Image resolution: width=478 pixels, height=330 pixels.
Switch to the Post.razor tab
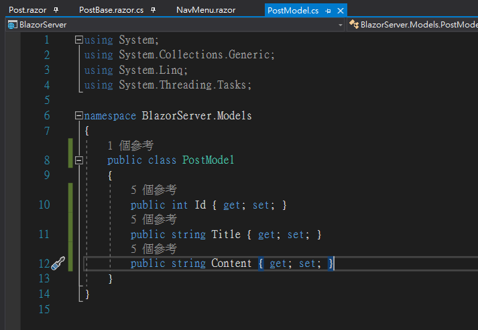(27, 10)
